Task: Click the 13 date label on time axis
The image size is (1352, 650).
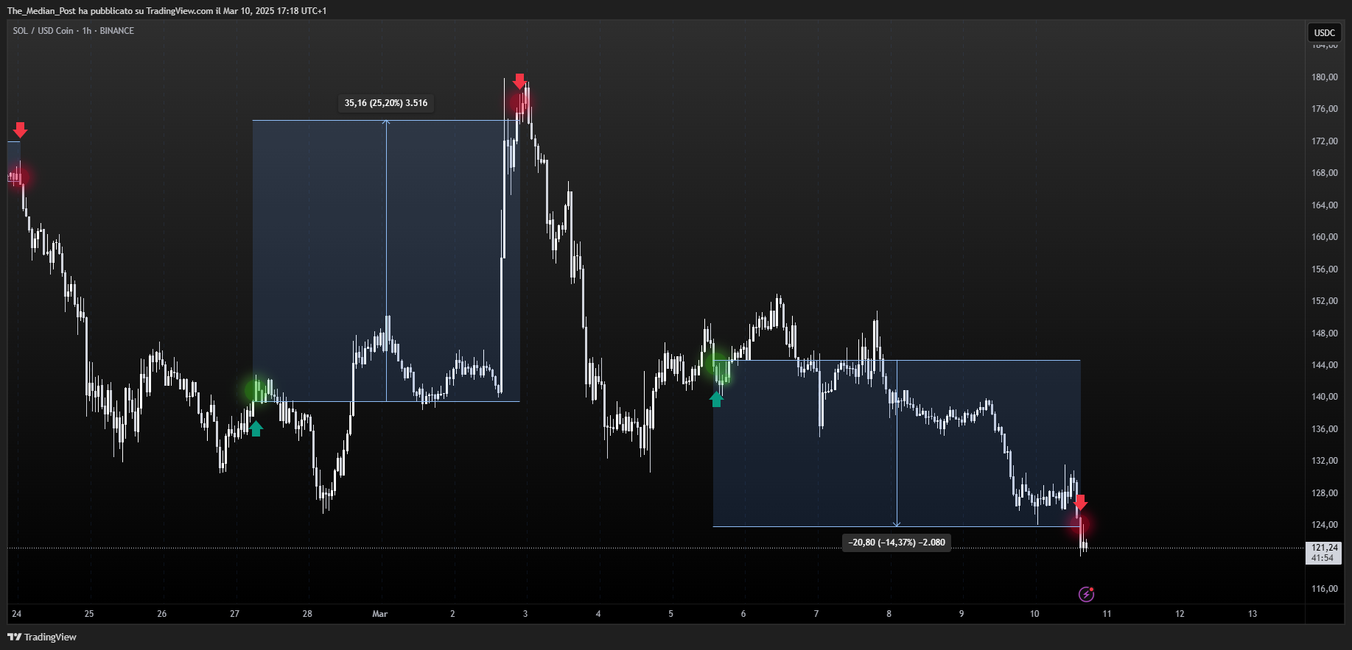Action: tap(1253, 614)
